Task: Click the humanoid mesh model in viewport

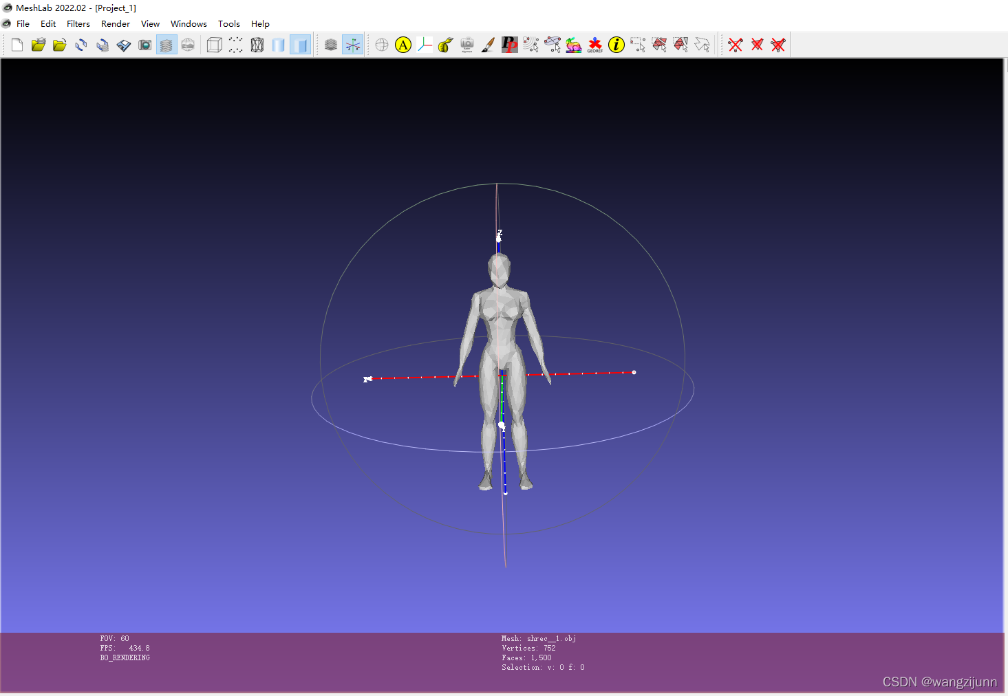Action: (x=502, y=371)
